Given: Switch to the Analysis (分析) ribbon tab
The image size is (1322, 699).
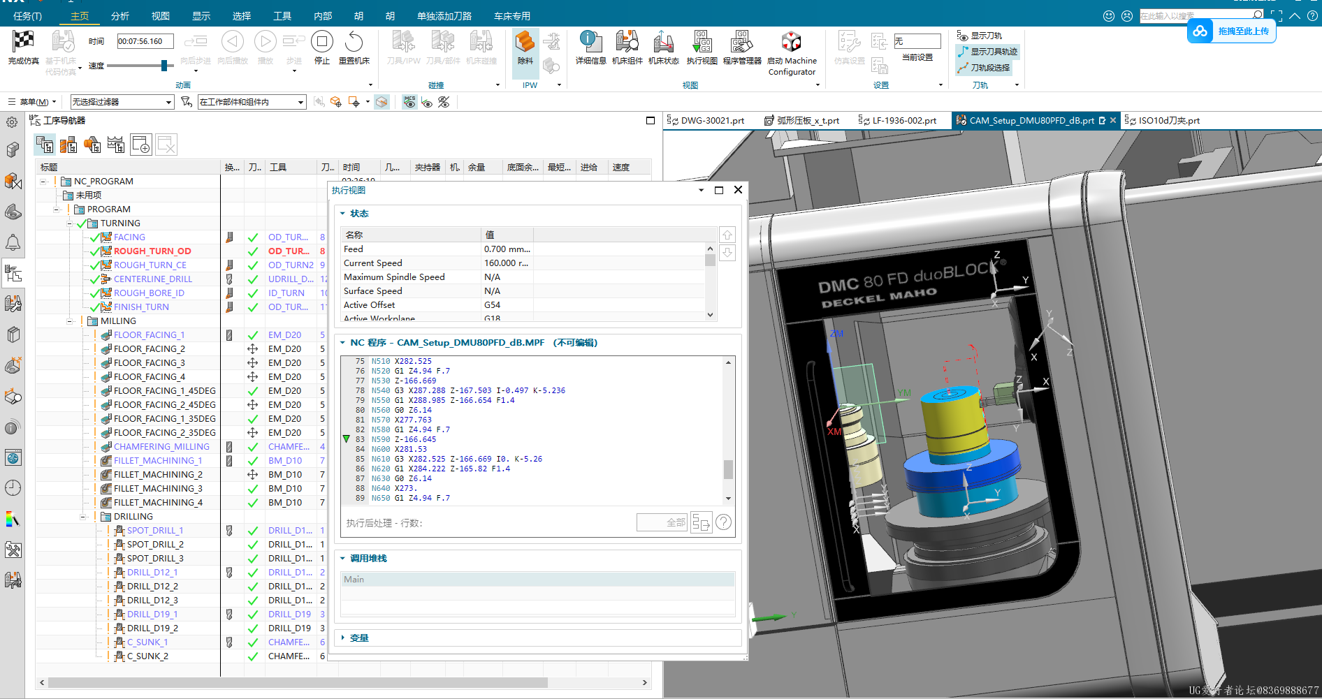Looking at the screenshot, I should 120,16.
